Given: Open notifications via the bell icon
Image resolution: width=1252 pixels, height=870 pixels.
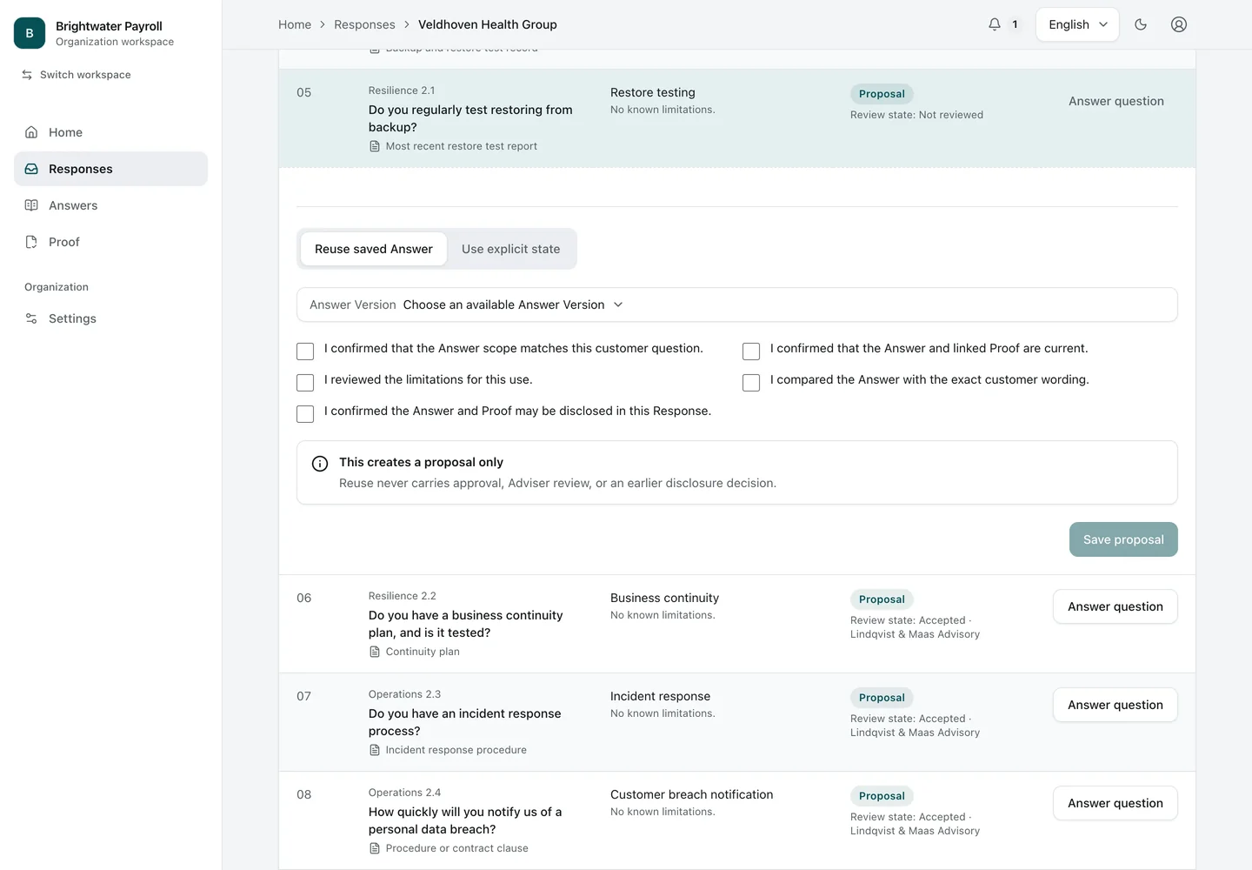Looking at the screenshot, I should click(995, 24).
